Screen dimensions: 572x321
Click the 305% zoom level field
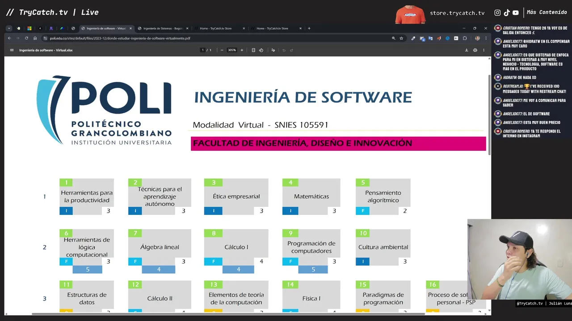tap(231, 50)
